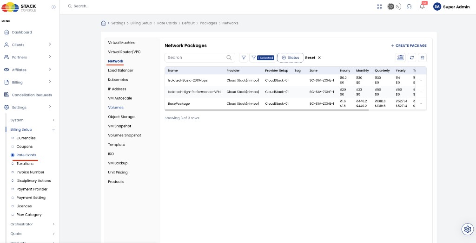Select Payment Provider under Billing Setup
This screenshot has width=476, height=243.
(x=32, y=189)
